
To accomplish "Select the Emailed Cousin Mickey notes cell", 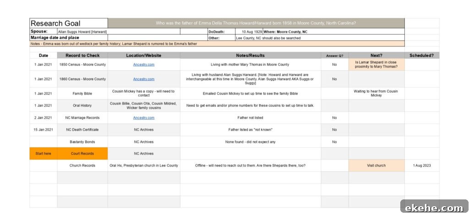I will (251, 94).
